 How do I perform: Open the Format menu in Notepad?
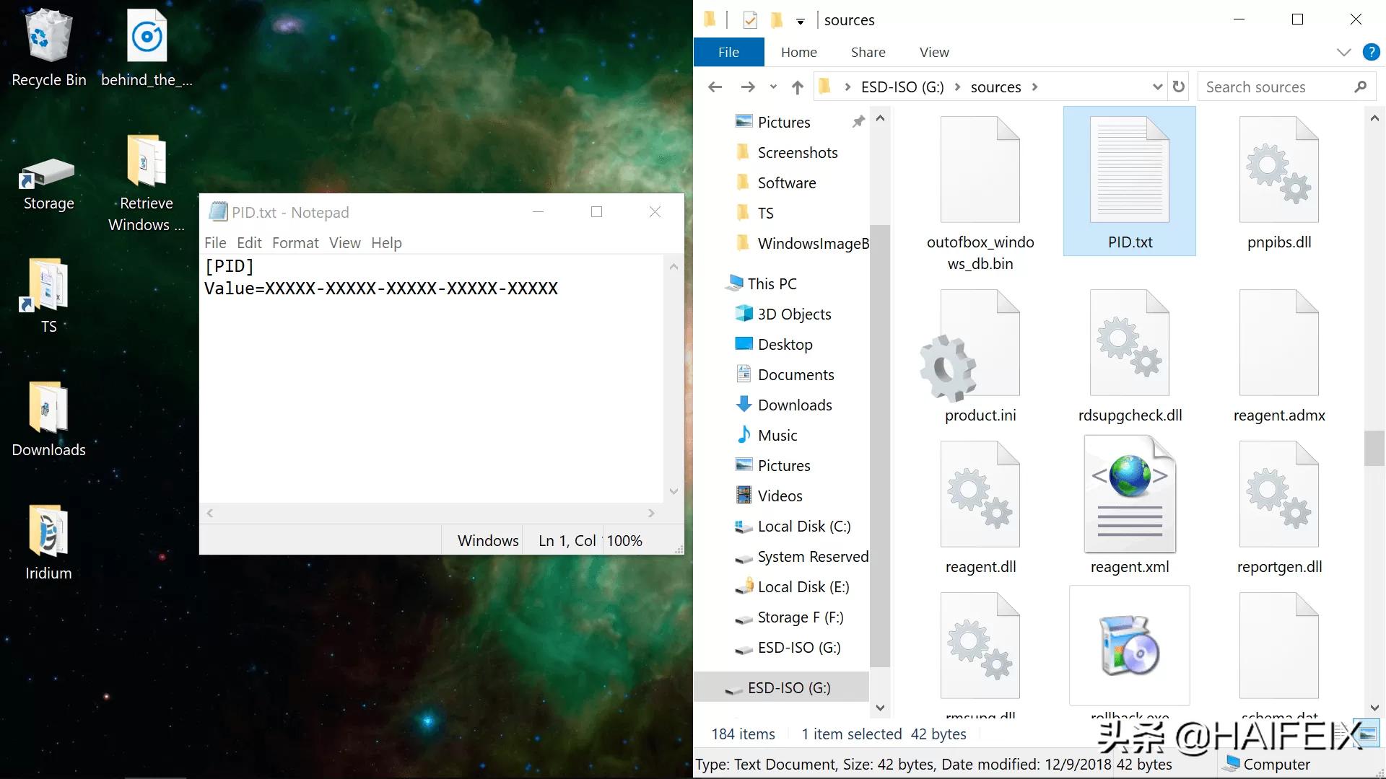[295, 243]
